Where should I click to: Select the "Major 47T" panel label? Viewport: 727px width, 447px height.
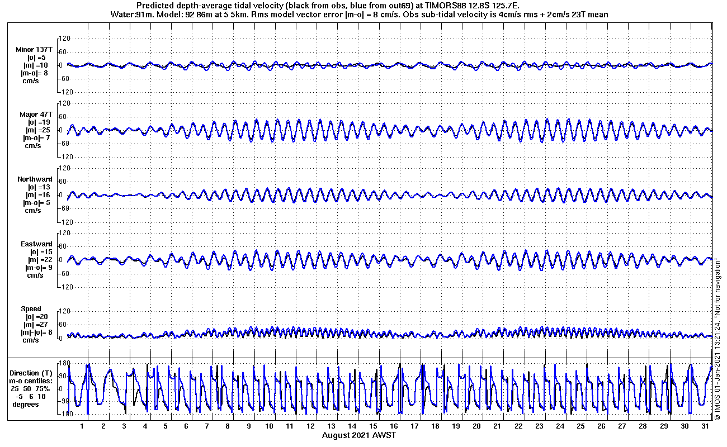point(36,115)
